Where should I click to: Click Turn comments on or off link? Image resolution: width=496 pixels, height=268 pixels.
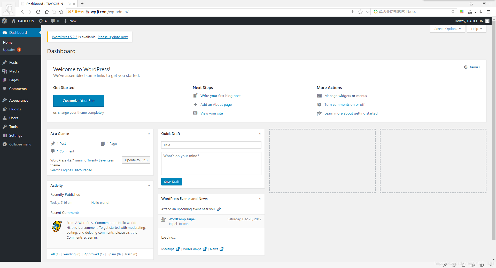[344, 104]
